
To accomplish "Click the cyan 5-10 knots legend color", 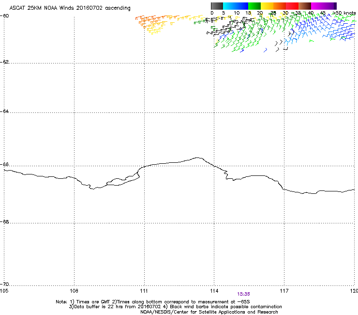I will coord(229,6).
